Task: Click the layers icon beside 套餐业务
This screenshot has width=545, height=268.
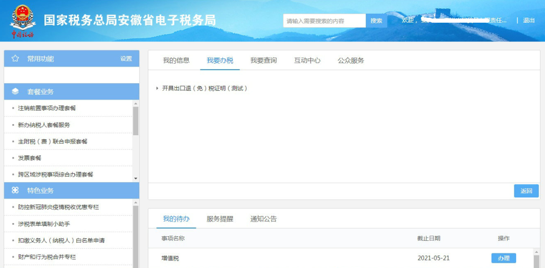Action: [15, 92]
